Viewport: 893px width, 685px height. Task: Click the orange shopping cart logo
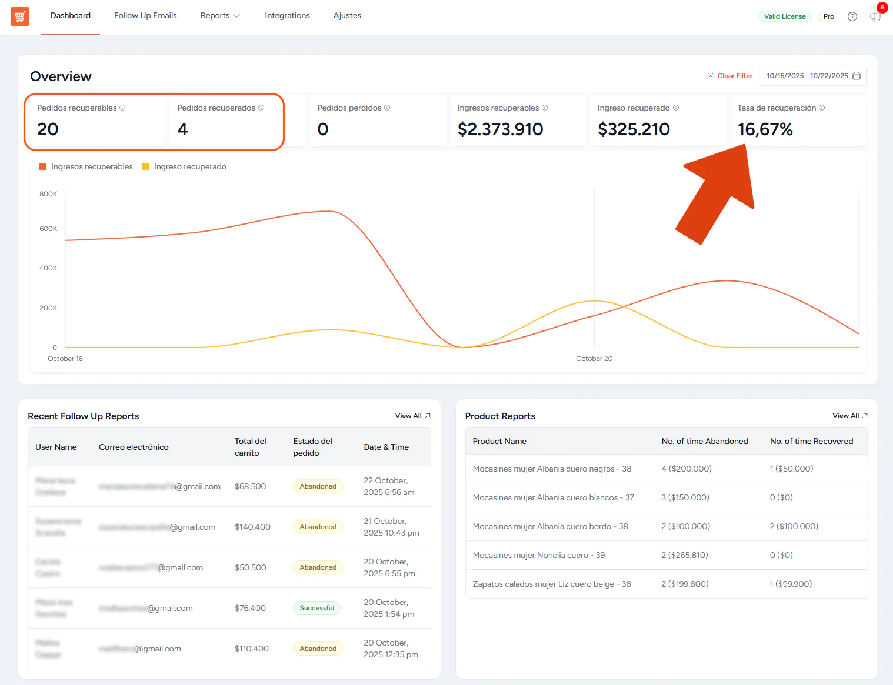pyautogui.click(x=20, y=16)
